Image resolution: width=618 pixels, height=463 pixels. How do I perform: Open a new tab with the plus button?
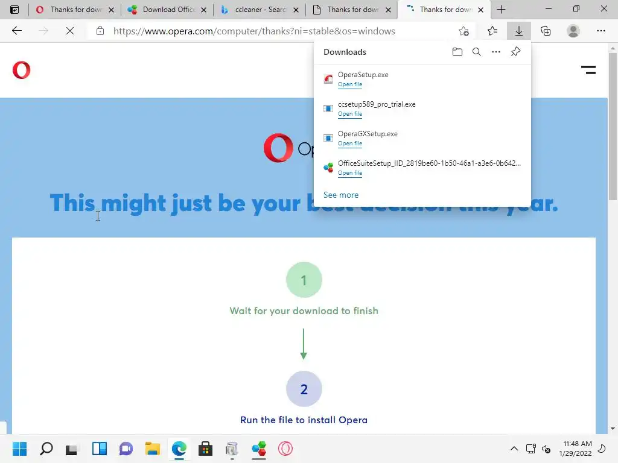[501, 10]
